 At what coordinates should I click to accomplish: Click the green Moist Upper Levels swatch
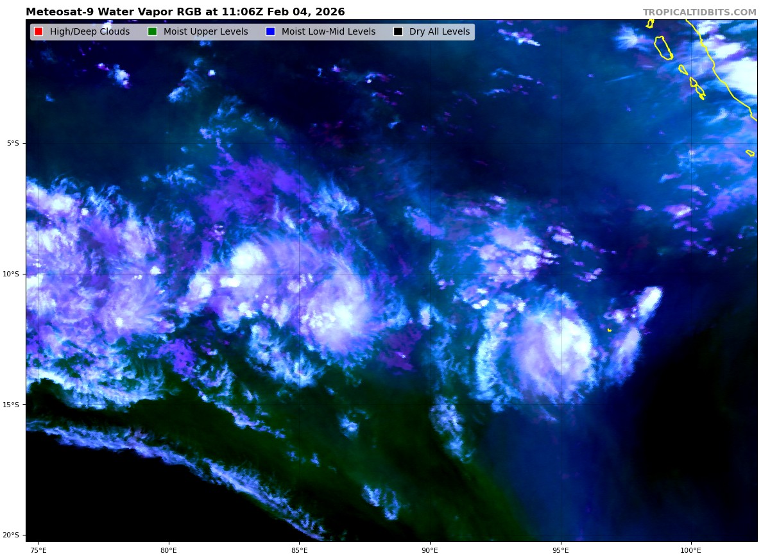152,32
